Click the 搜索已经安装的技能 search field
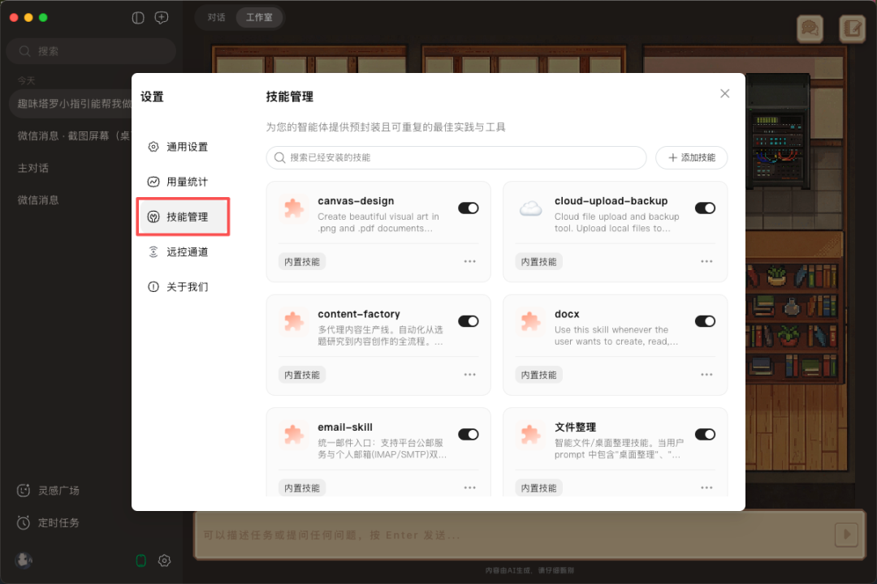Image resolution: width=877 pixels, height=584 pixels. coord(456,157)
